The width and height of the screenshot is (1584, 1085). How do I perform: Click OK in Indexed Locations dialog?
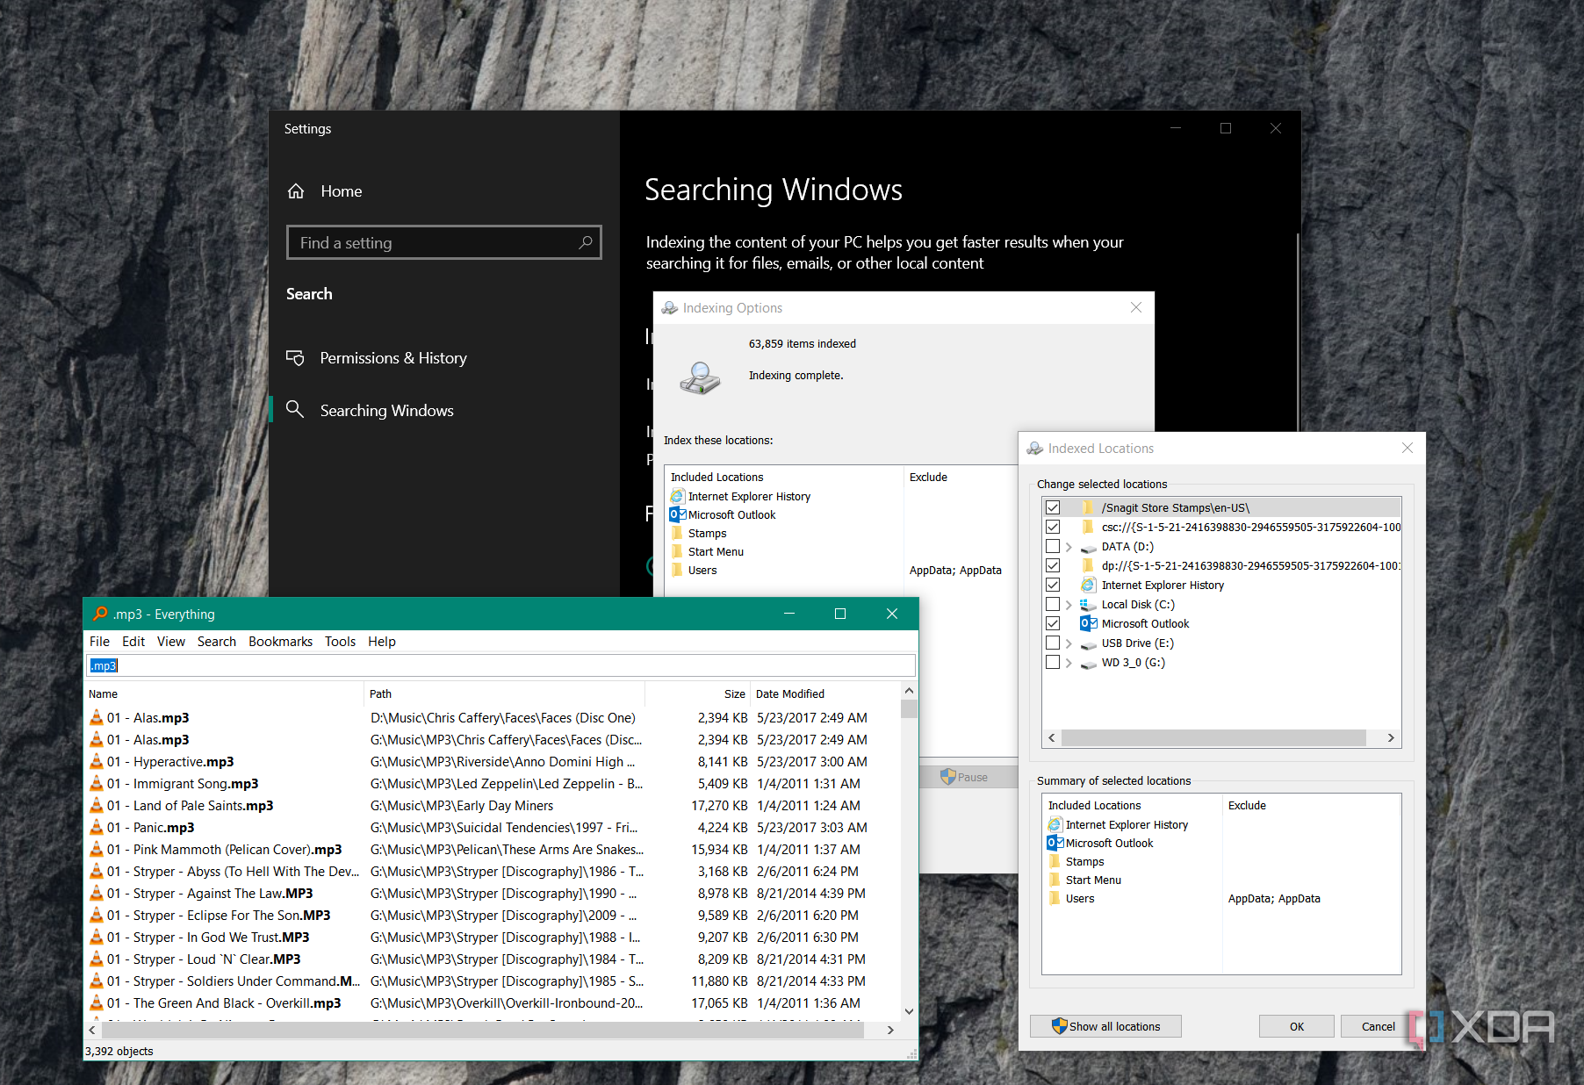1297,1026
